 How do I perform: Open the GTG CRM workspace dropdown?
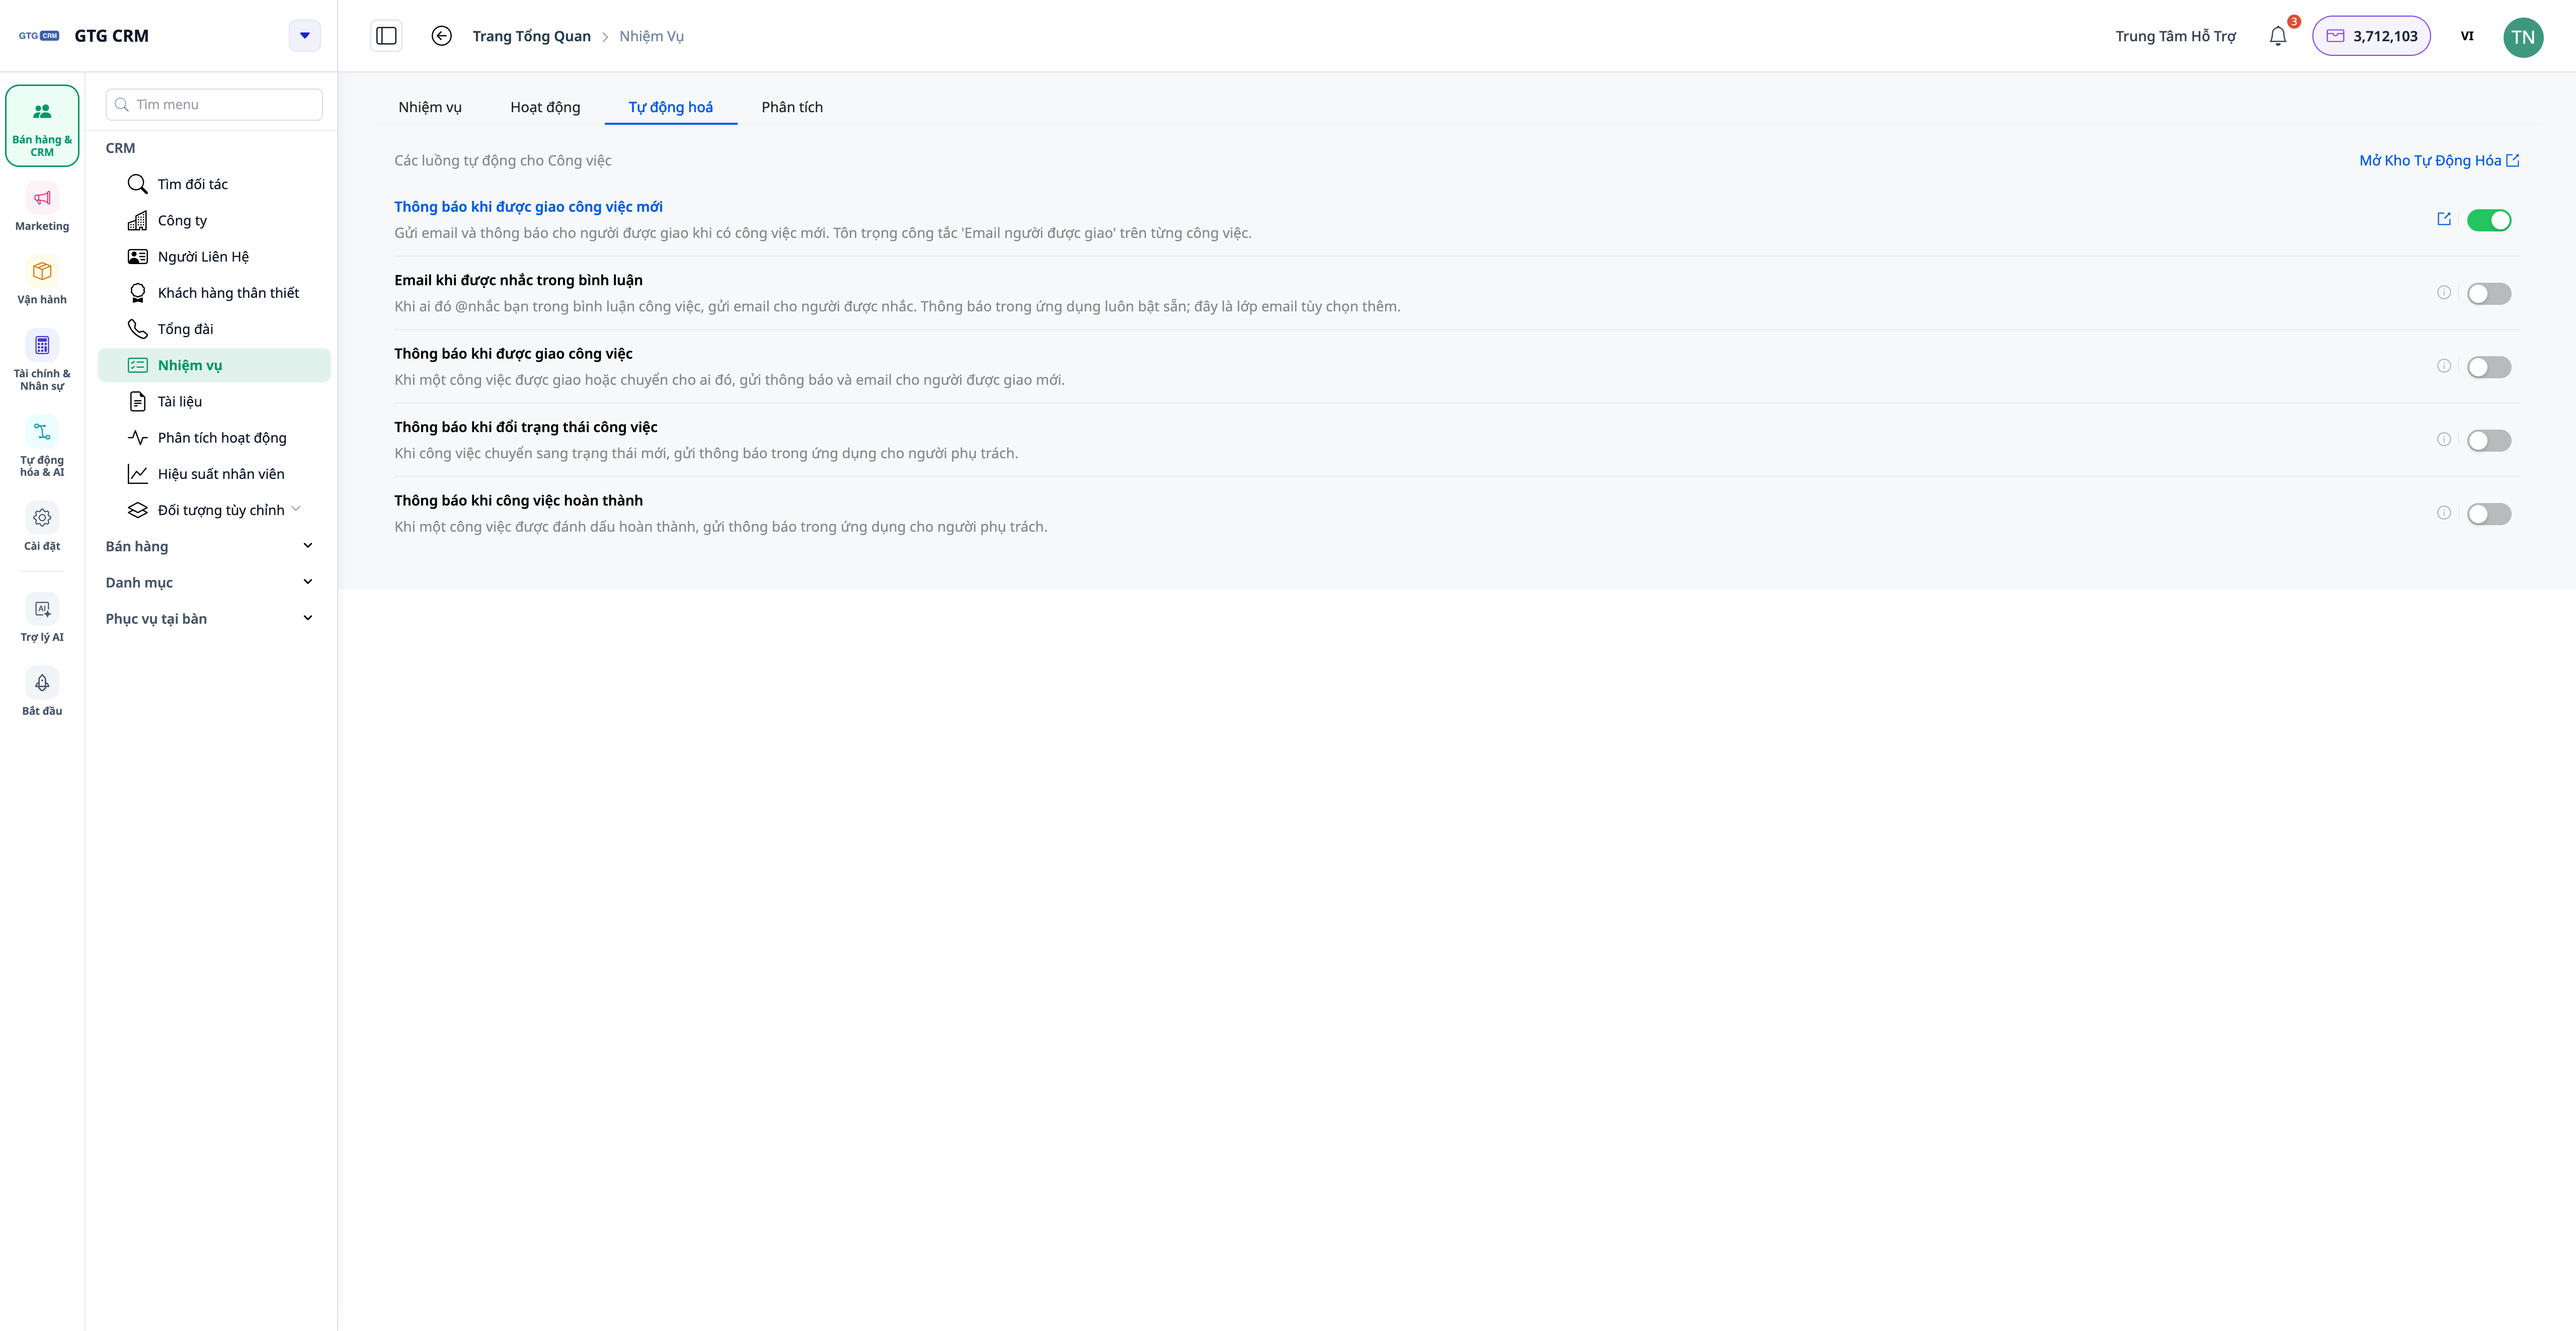coord(305,36)
